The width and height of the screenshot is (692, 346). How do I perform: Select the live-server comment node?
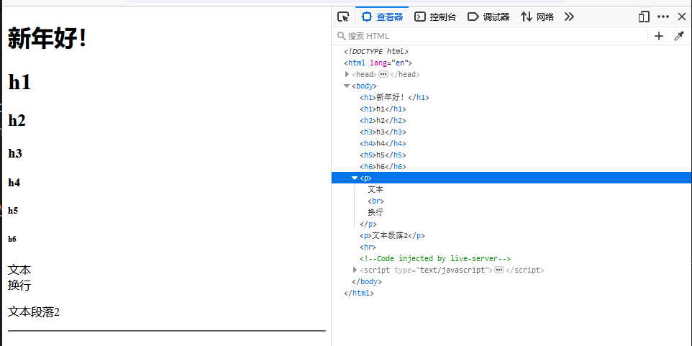pos(435,259)
